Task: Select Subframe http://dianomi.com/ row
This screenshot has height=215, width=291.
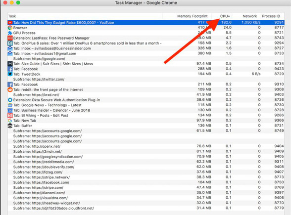Action: pyautogui.click(x=146, y=193)
